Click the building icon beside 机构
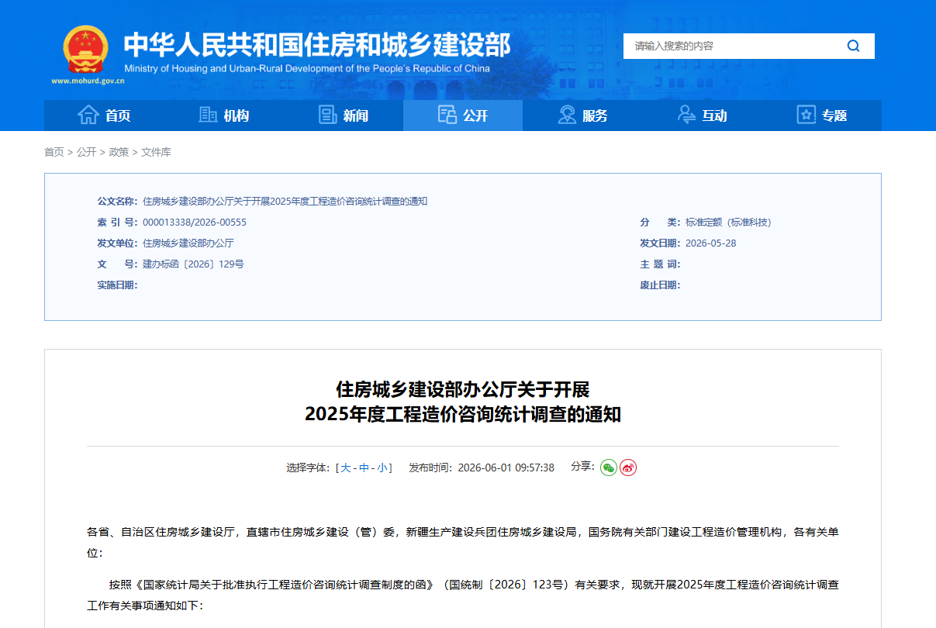The height and width of the screenshot is (628, 936). coord(208,115)
